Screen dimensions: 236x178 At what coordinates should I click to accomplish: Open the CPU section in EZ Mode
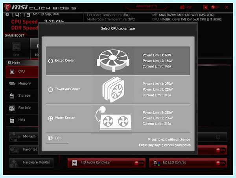click(x=22, y=72)
